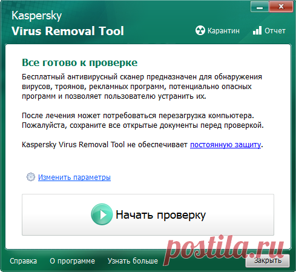The height and width of the screenshot is (272, 296).
Task: Click the Все готово к проверке heading
Action: 80,62
